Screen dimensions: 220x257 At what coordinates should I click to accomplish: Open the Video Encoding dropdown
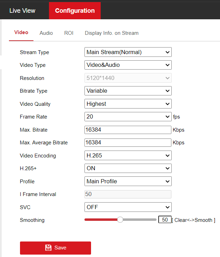[x=128, y=155]
